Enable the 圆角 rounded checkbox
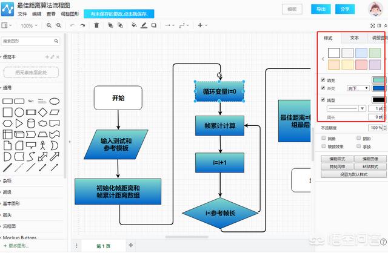Screen dimensions: 388x253 [x=323, y=138]
